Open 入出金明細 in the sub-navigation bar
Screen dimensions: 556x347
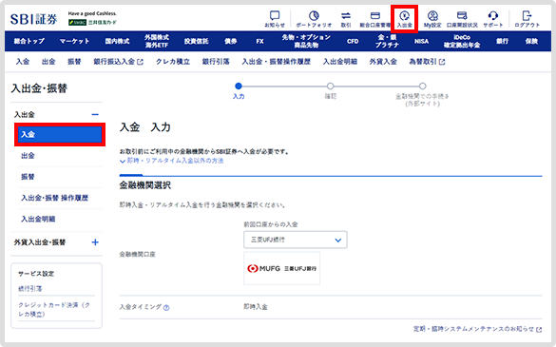pyautogui.click(x=339, y=62)
